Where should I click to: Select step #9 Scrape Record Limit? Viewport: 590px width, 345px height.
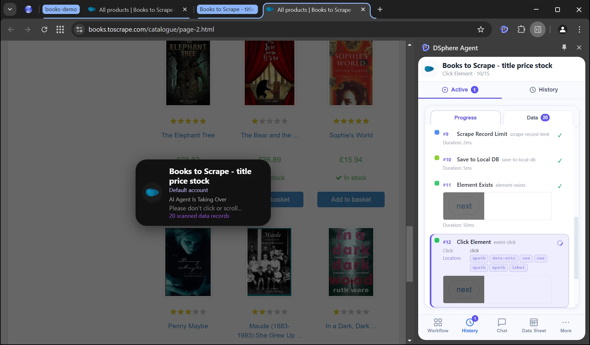pos(499,138)
